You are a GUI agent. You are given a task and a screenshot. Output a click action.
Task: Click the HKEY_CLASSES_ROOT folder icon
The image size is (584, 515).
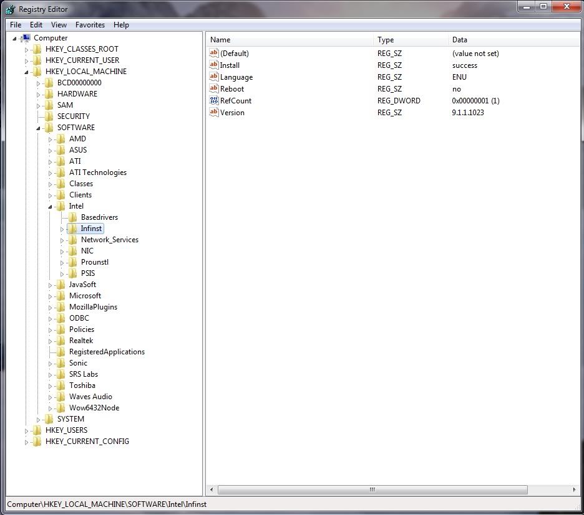click(37, 49)
